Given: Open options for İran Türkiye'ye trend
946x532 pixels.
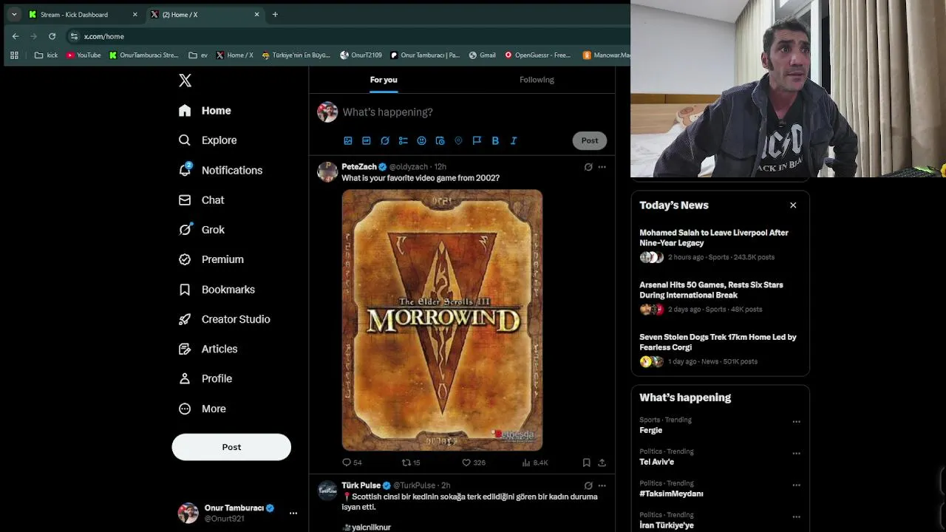Looking at the screenshot, I should [x=796, y=516].
